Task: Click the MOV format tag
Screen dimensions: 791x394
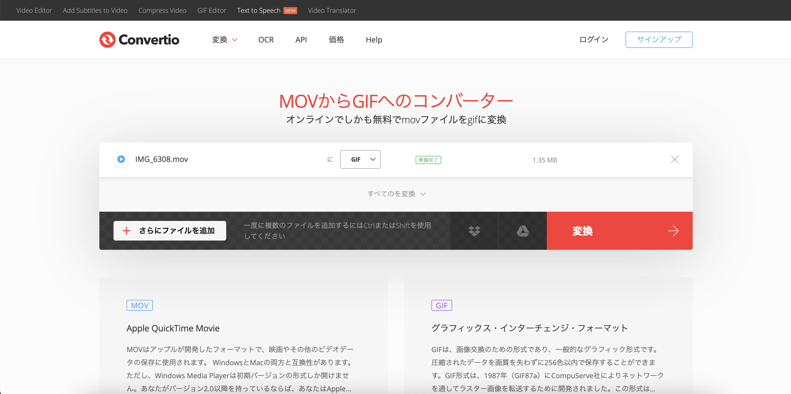Action: pos(140,305)
